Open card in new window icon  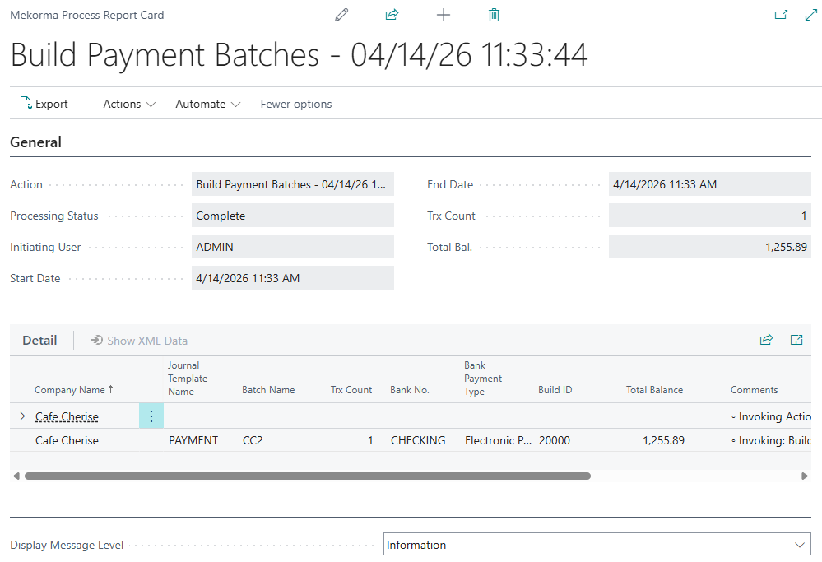pos(781,15)
